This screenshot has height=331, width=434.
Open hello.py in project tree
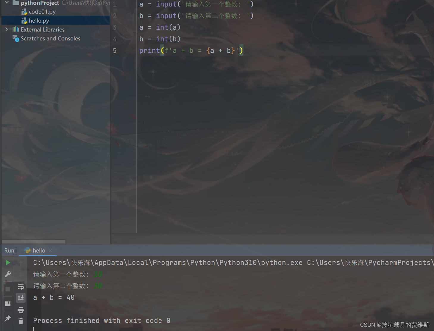pyautogui.click(x=39, y=21)
